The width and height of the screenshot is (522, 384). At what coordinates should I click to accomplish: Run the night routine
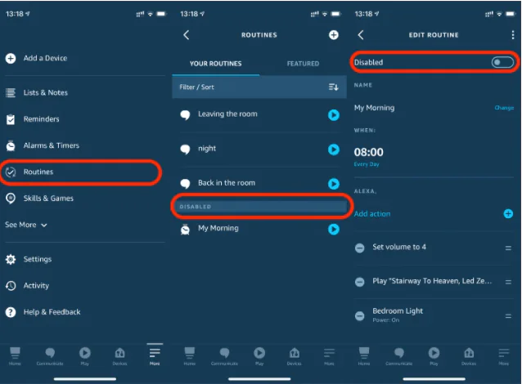334,150
